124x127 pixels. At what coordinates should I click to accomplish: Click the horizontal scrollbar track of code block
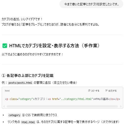pyautogui.click(x=62, y=106)
